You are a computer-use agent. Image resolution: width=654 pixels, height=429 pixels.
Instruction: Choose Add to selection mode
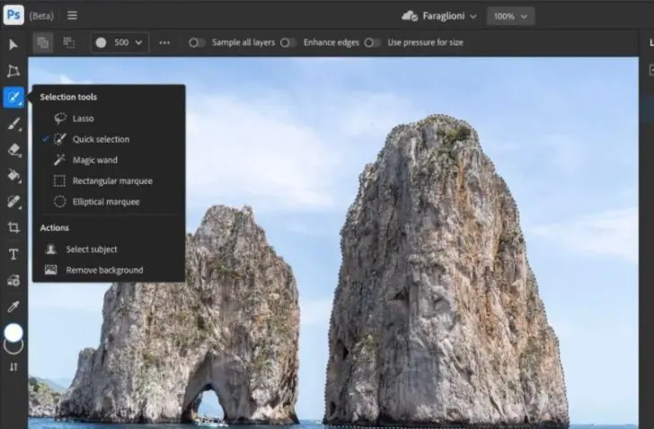[42, 42]
